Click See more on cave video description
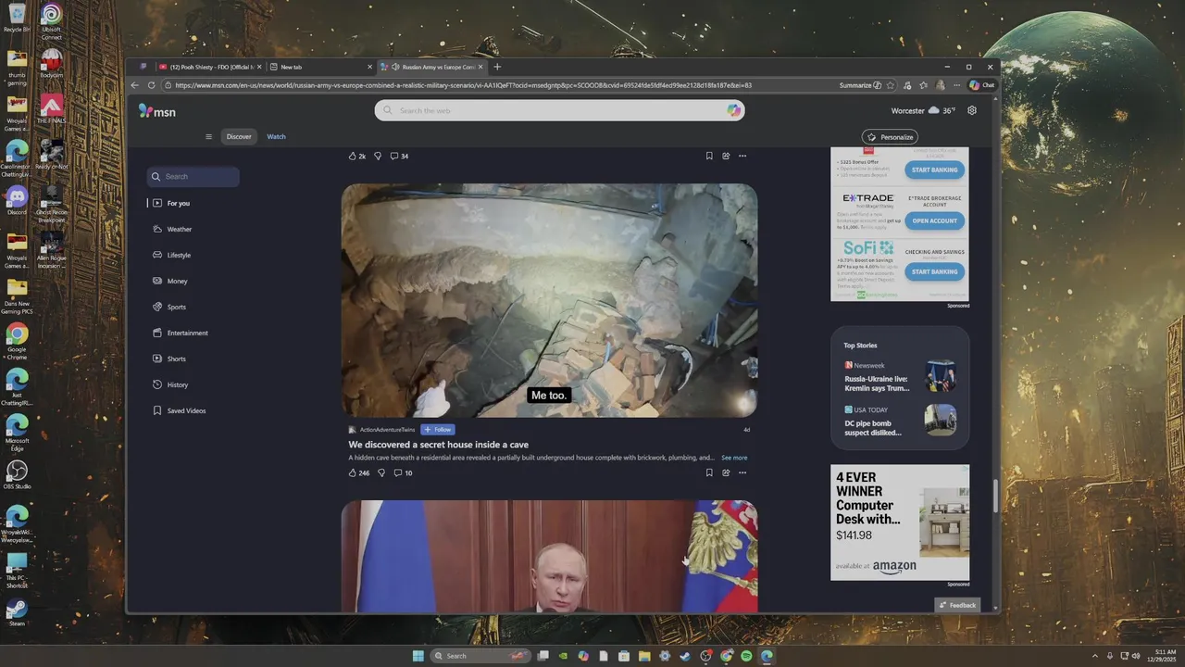 pyautogui.click(x=734, y=458)
